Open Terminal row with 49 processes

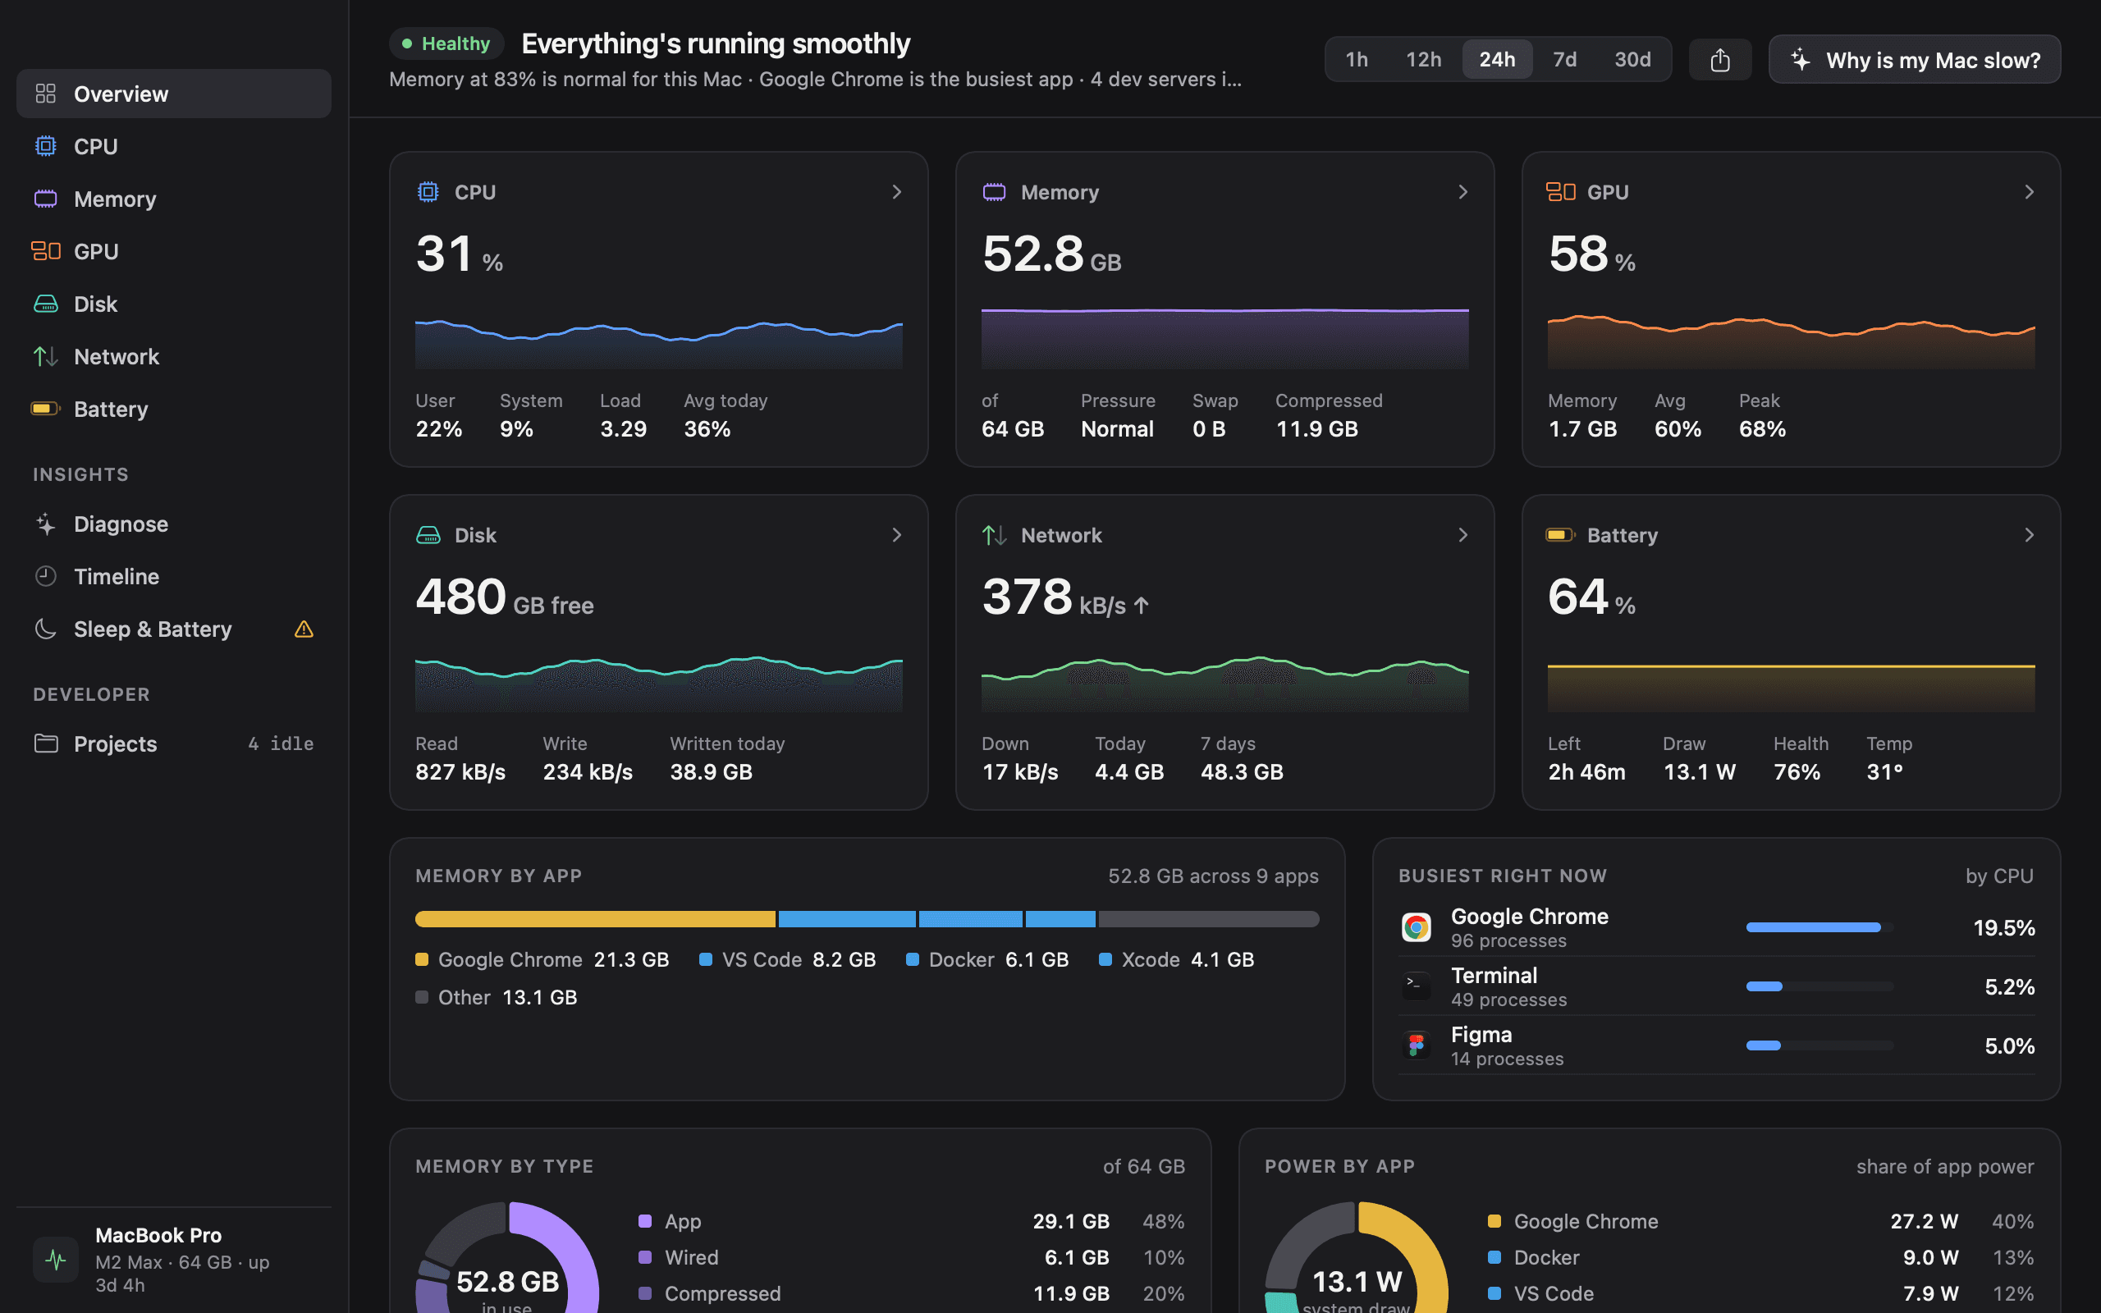(1716, 986)
